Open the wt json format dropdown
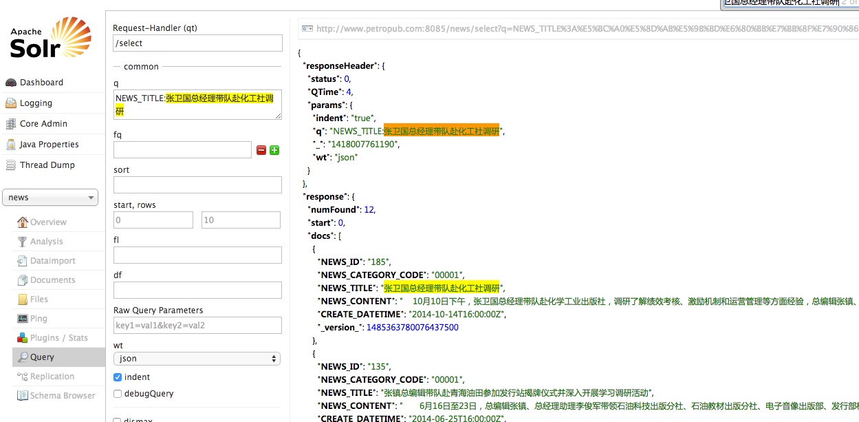Screen dimensions: 859x422 tap(197, 359)
